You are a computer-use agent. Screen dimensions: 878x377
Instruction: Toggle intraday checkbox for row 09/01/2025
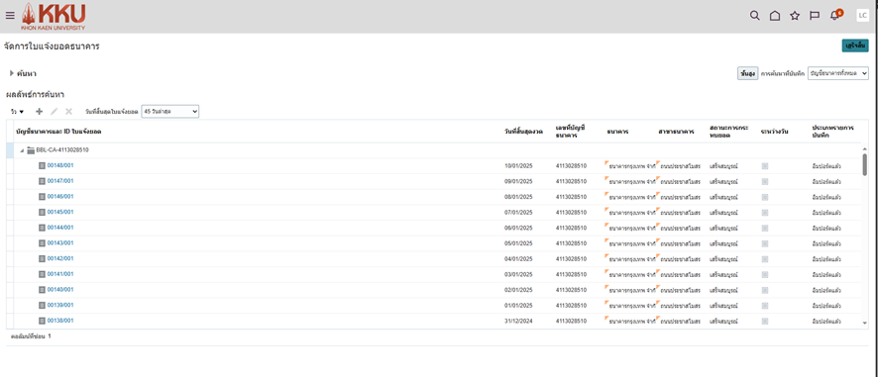pos(765,182)
